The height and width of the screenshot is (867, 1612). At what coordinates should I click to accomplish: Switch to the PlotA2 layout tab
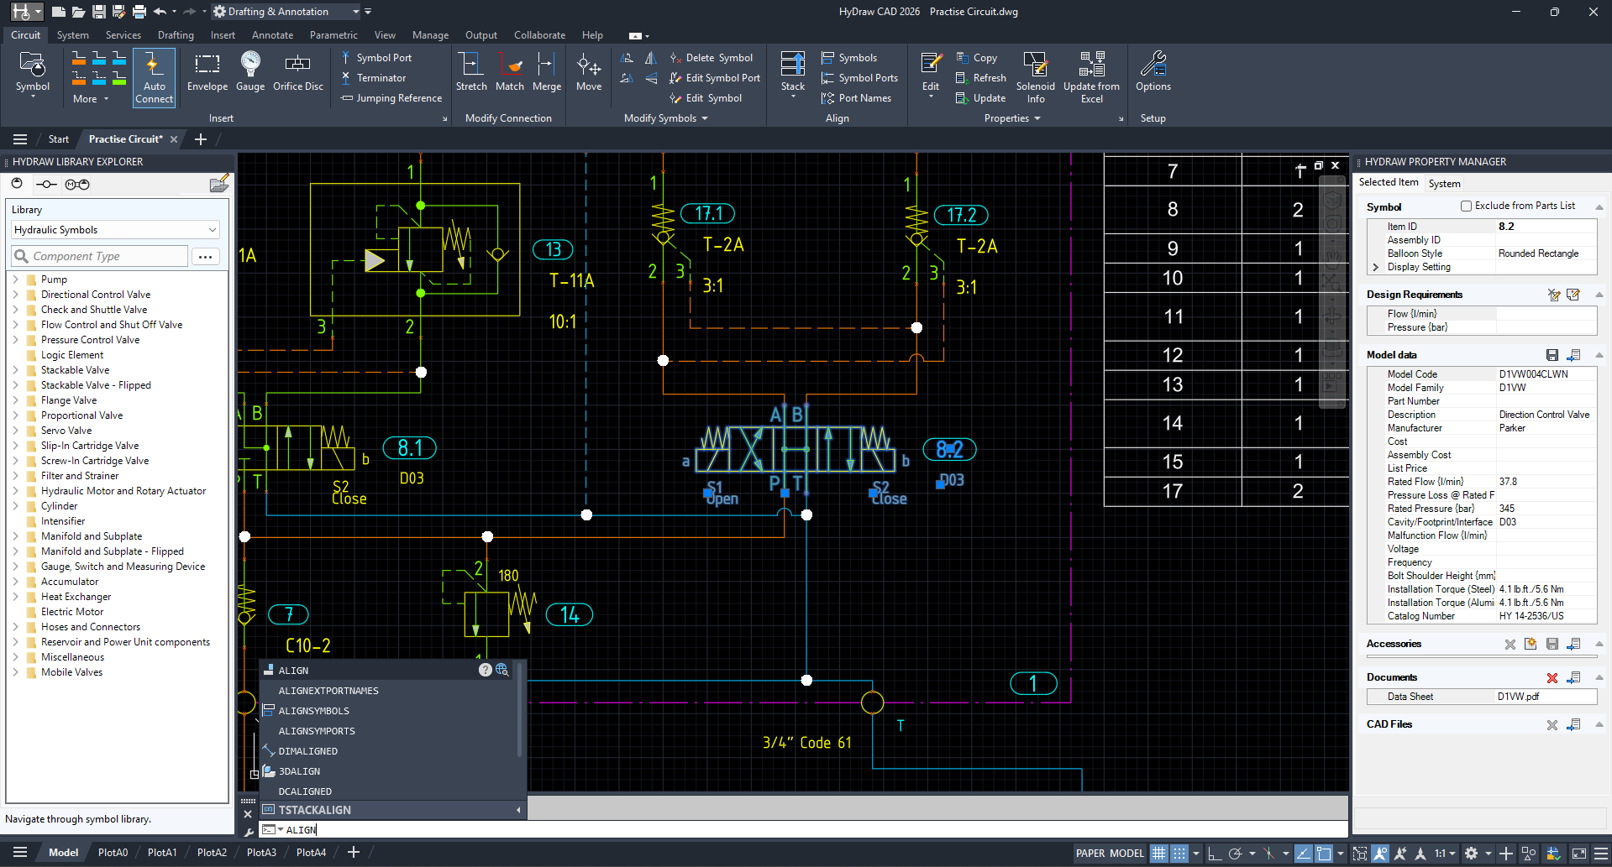pyautogui.click(x=212, y=852)
